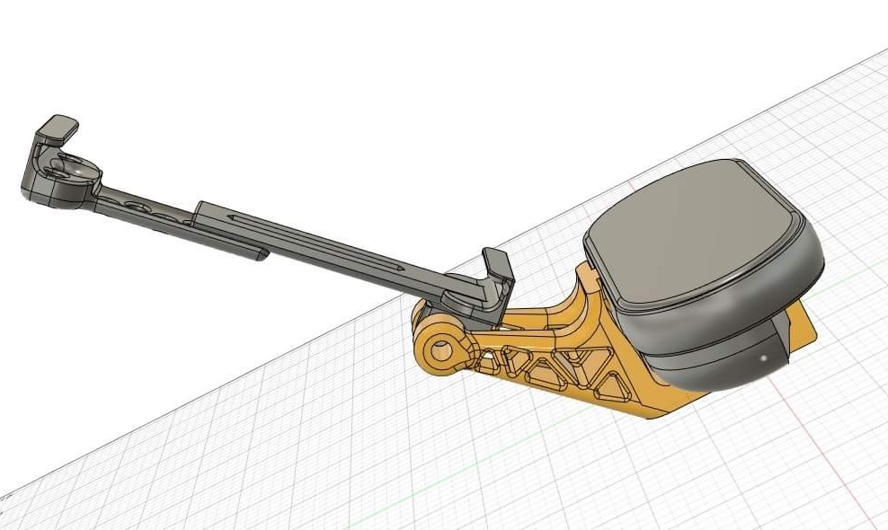The height and width of the screenshot is (530, 888).
Task: Select the gray hook clip at arm's far end
Action: coord(59,128)
